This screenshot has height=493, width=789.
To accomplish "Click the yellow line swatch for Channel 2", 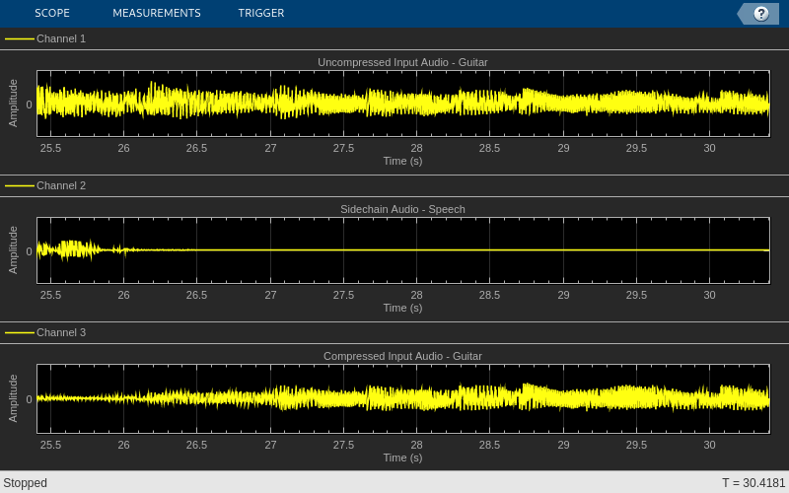I will [x=20, y=185].
